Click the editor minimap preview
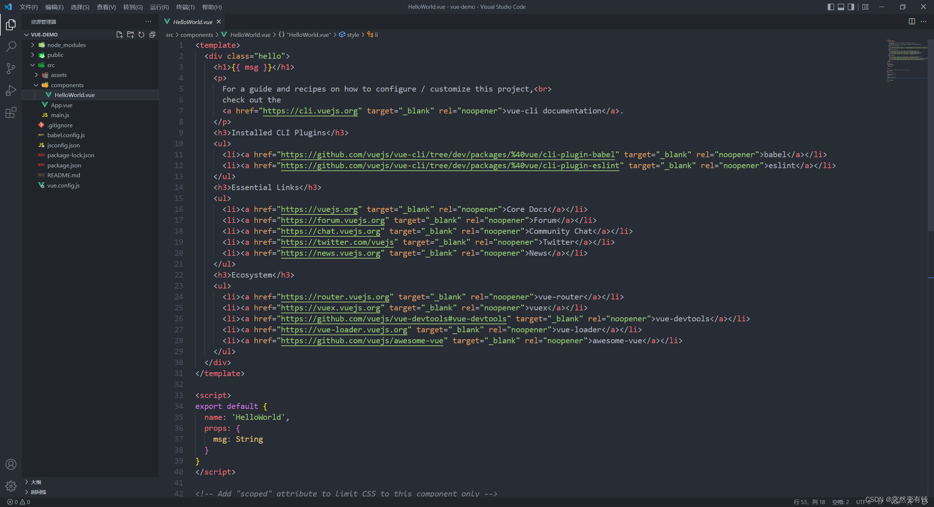 (907, 61)
